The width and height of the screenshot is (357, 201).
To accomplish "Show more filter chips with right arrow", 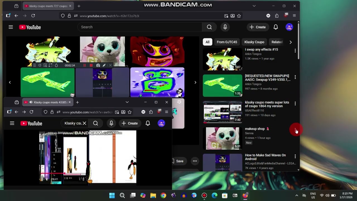I will click(290, 42).
